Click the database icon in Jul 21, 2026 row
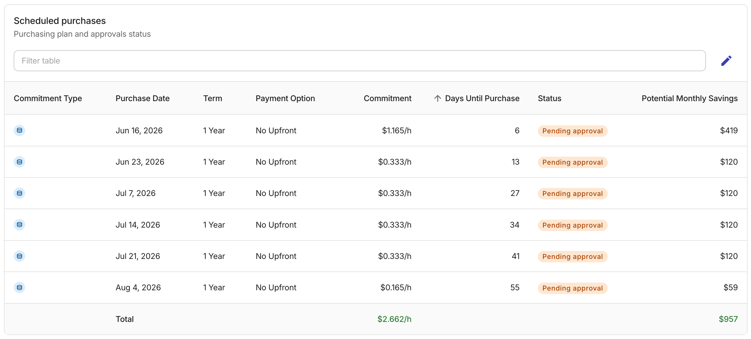The width and height of the screenshot is (751, 339). tap(19, 256)
